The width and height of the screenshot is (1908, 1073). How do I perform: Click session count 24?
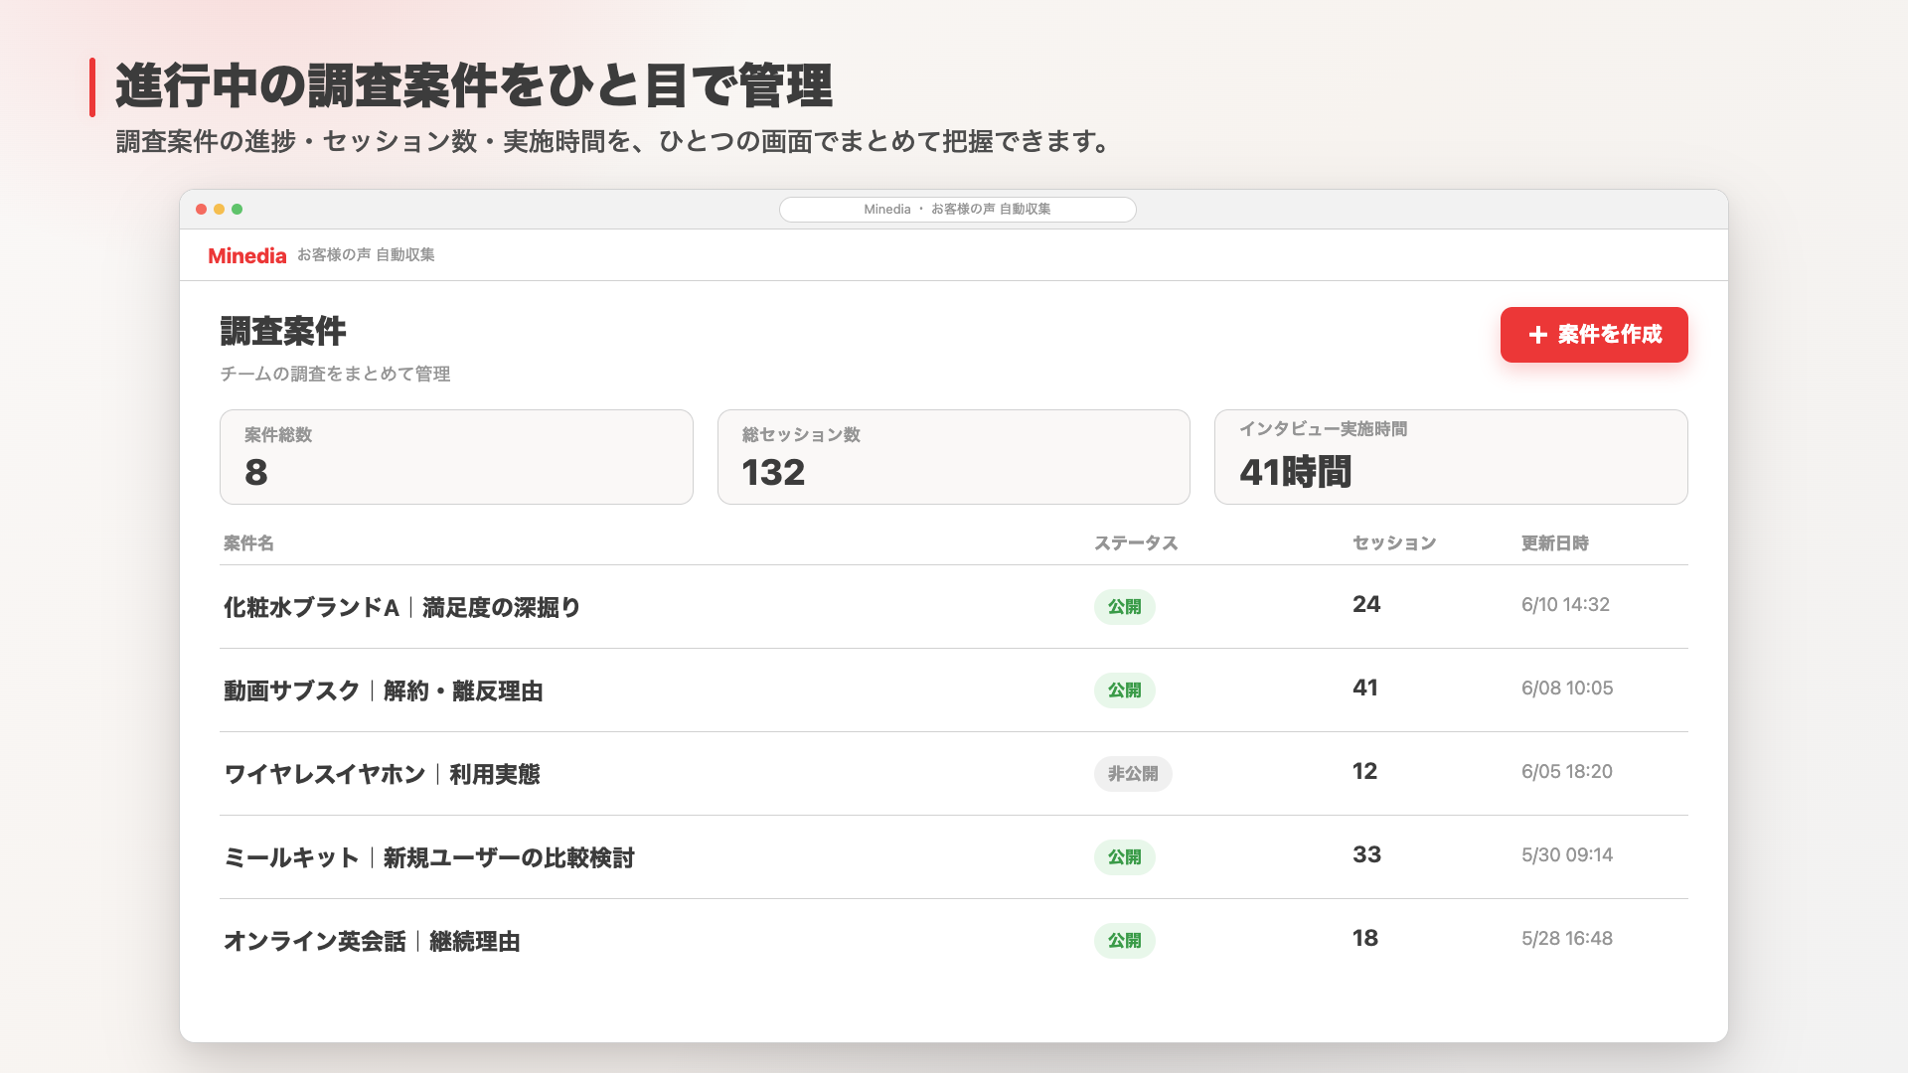click(x=1366, y=604)
